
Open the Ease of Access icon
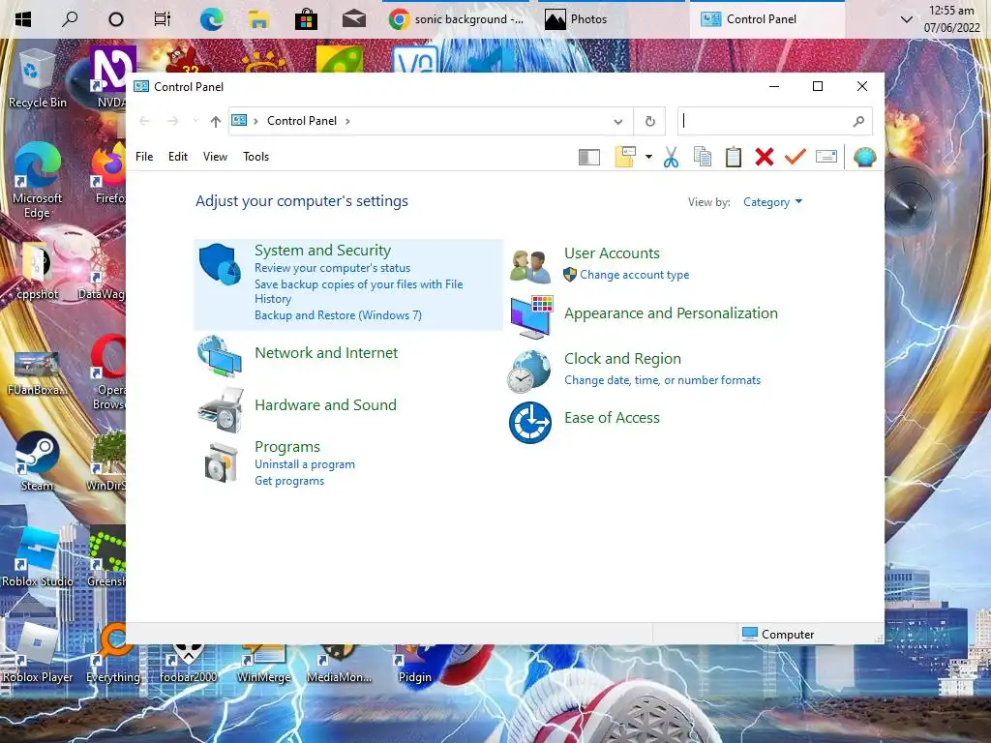530,423
